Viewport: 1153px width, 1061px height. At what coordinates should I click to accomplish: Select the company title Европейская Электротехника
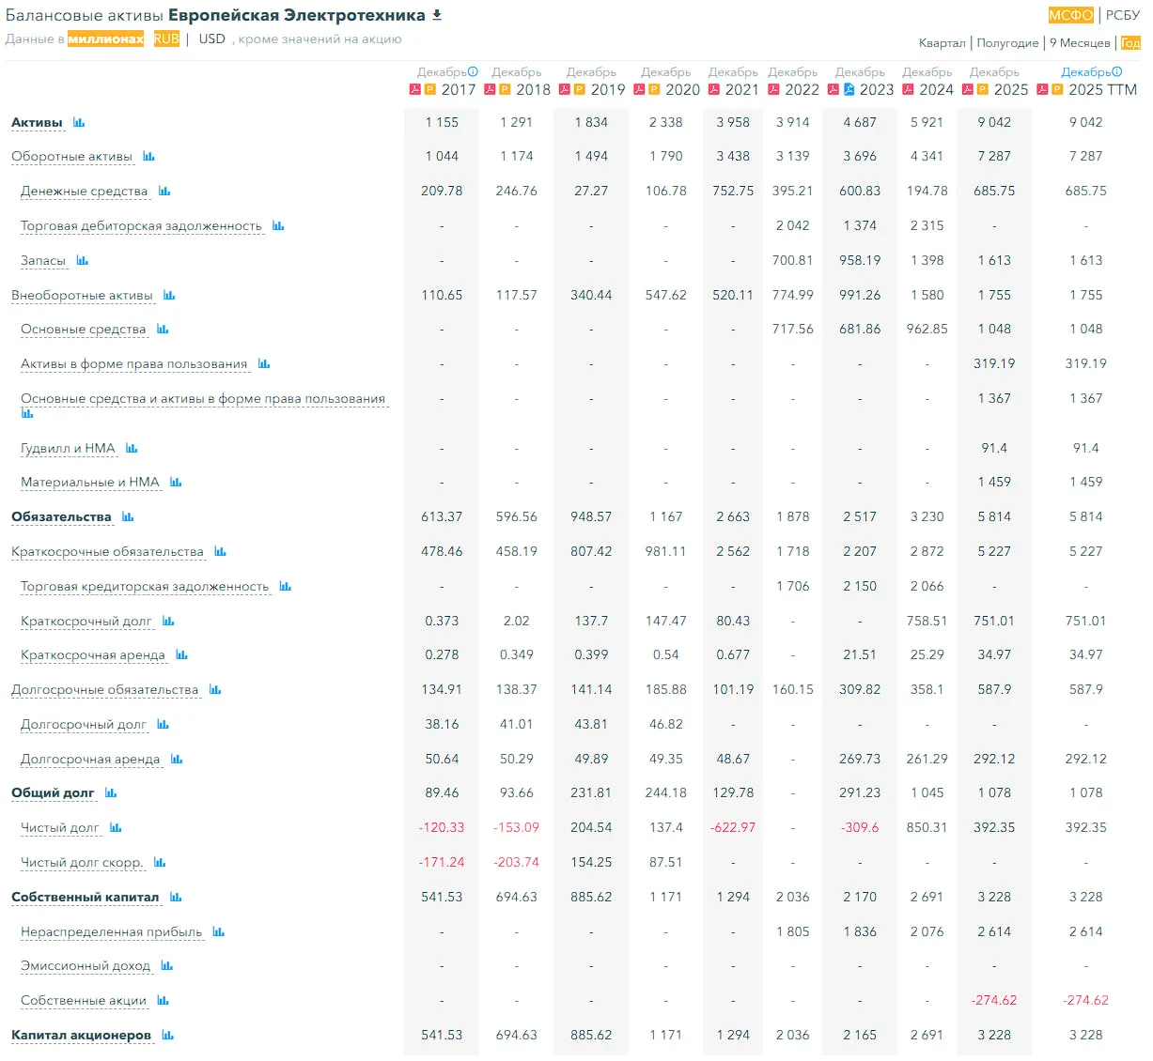tap(297, 15)
